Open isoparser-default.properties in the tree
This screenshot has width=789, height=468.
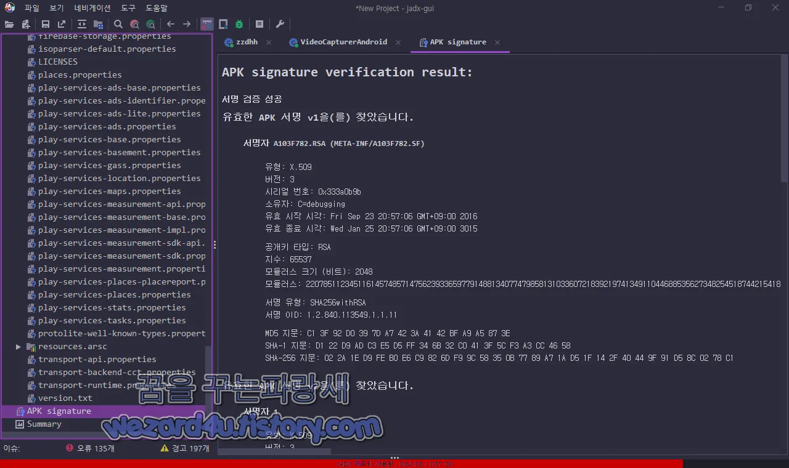point(107,49)
